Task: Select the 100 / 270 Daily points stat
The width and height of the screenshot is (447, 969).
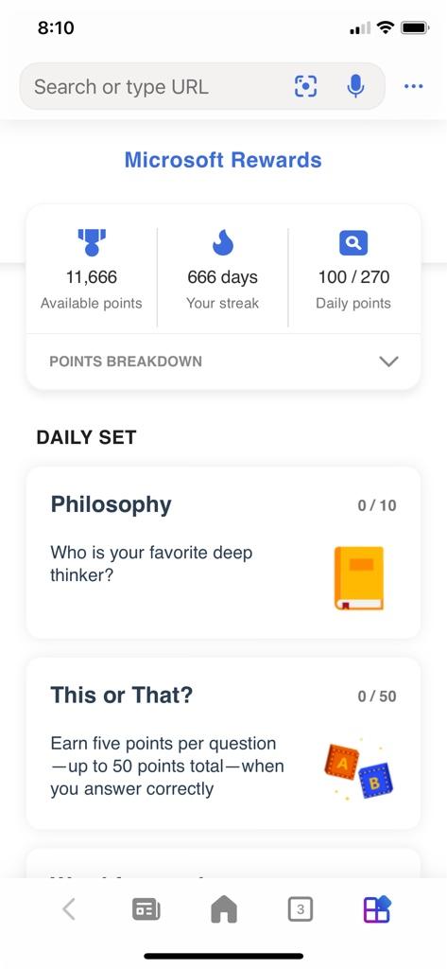Action: click(353, 277)
